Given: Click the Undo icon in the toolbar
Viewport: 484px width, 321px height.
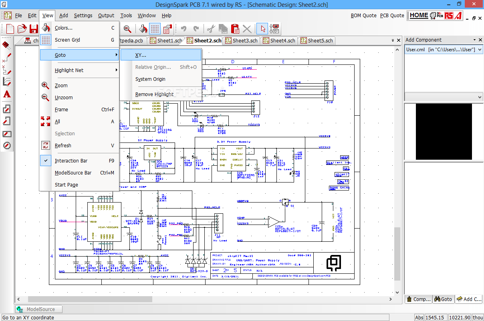Looking at the screenshot, I should tap(184, 29).
